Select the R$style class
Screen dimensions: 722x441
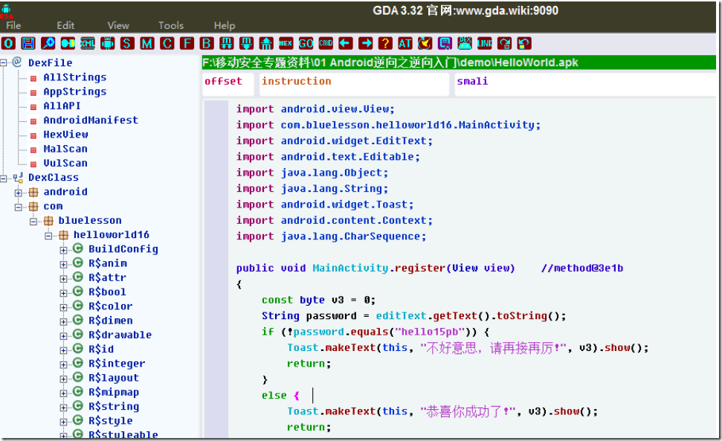pyautogui.click(x=111, y=420)
